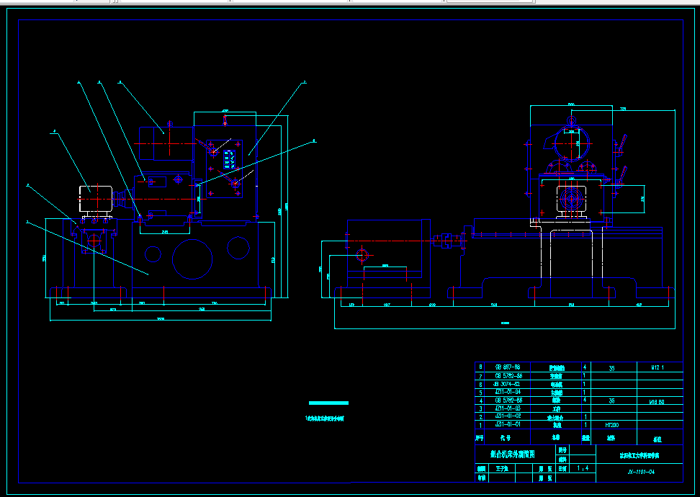Select part code "JZ01-01-01" in row 1
Image resolution: width=700 pixels, height=497 pixels.
508,424
